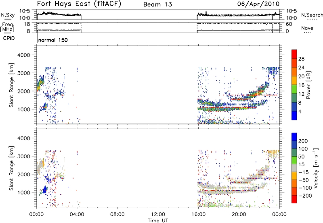Click the 'Beam 13' label
The height and width of the screenshot is (223, 323).
point(157,4)
